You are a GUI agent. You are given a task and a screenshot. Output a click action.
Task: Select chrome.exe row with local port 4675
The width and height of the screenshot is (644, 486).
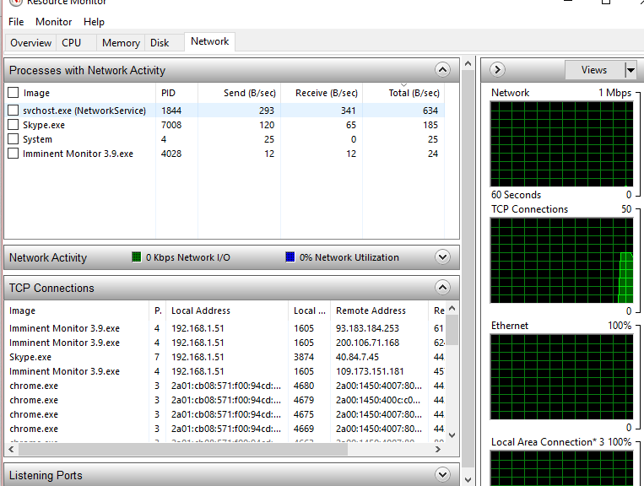(225, 414)
